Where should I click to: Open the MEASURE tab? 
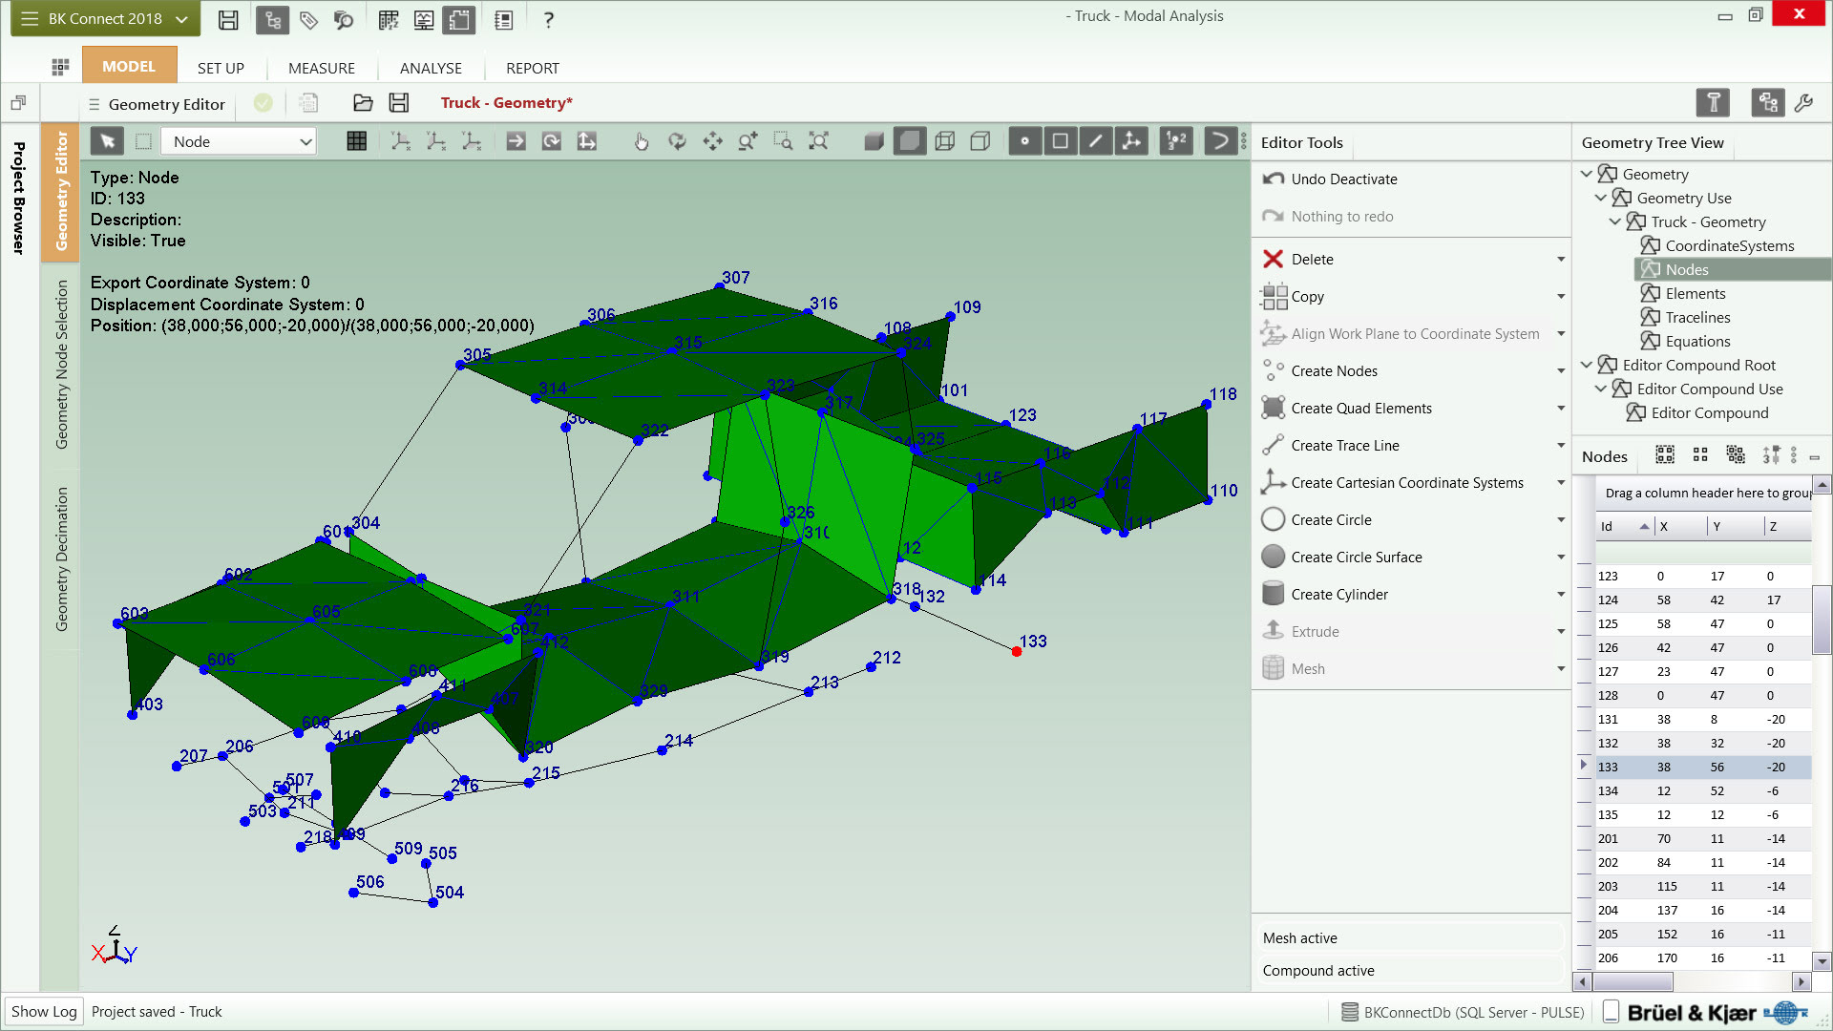click(x=322, y=68)
